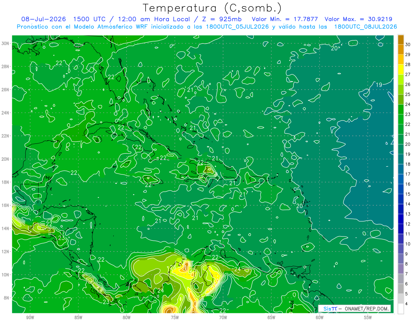This screenshot has width=417, height=322.
Task: Click the 28N latitude axis label
Action: [x=5, y=66]
